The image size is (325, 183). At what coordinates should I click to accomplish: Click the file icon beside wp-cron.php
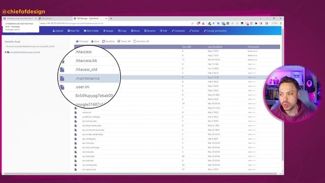click(x=76, y=143)
